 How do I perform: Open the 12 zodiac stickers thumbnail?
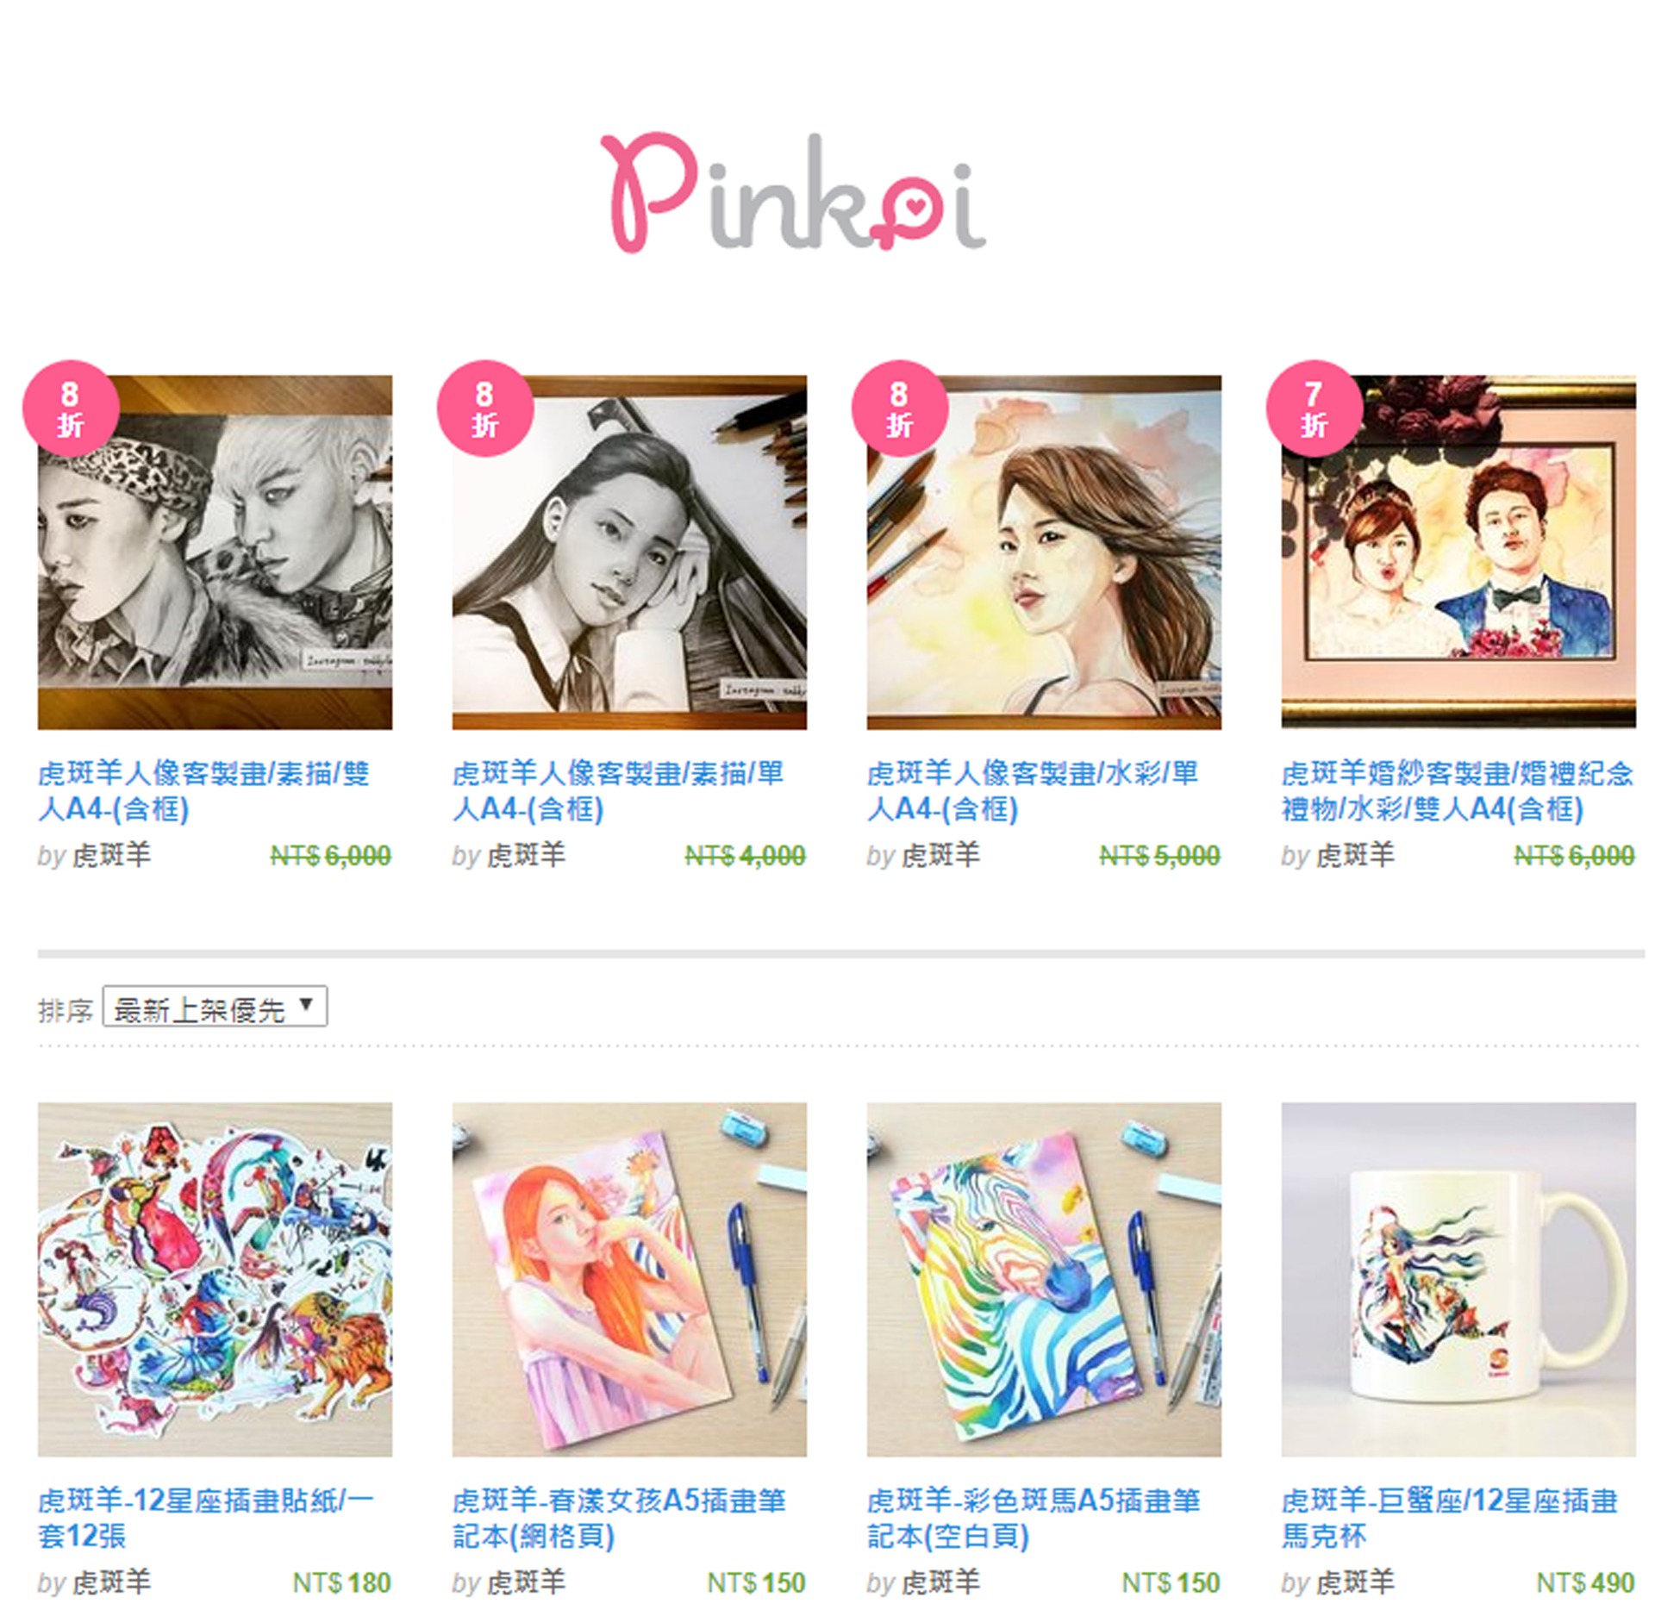pyautogui.click(x=215, y=1280)
